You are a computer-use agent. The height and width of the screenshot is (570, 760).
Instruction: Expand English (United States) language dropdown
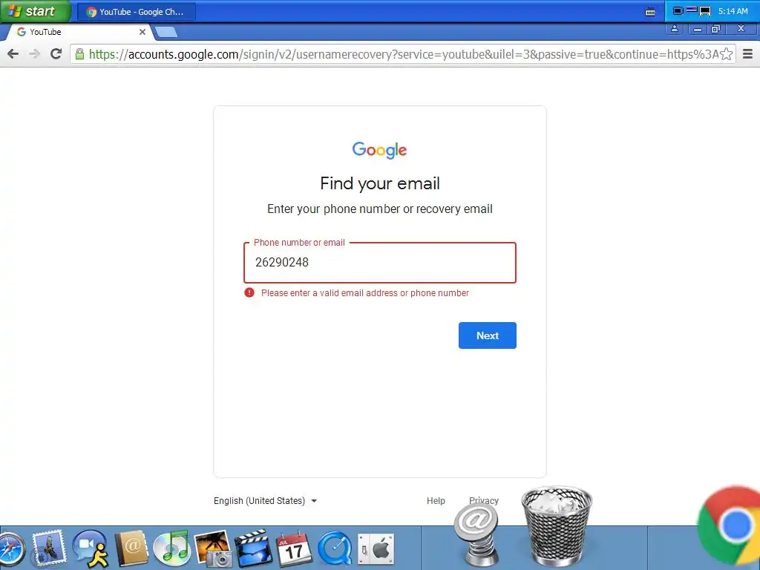[265, 501]
